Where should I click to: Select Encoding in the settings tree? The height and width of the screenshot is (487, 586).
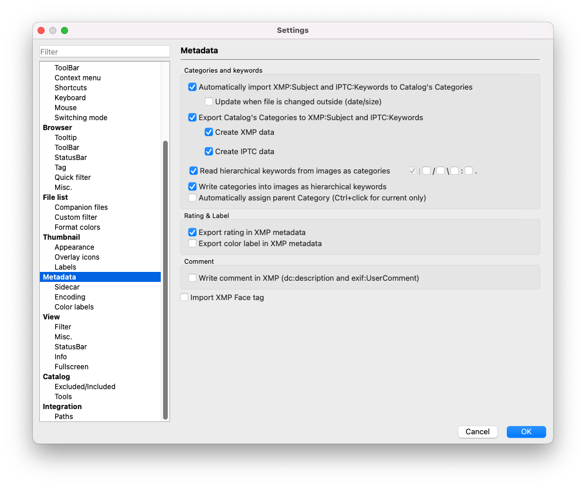[70, 297]
